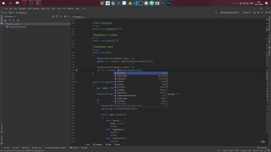Open the Edit menu
Viewport: 271px width, 152px height.
pos(11,8)
